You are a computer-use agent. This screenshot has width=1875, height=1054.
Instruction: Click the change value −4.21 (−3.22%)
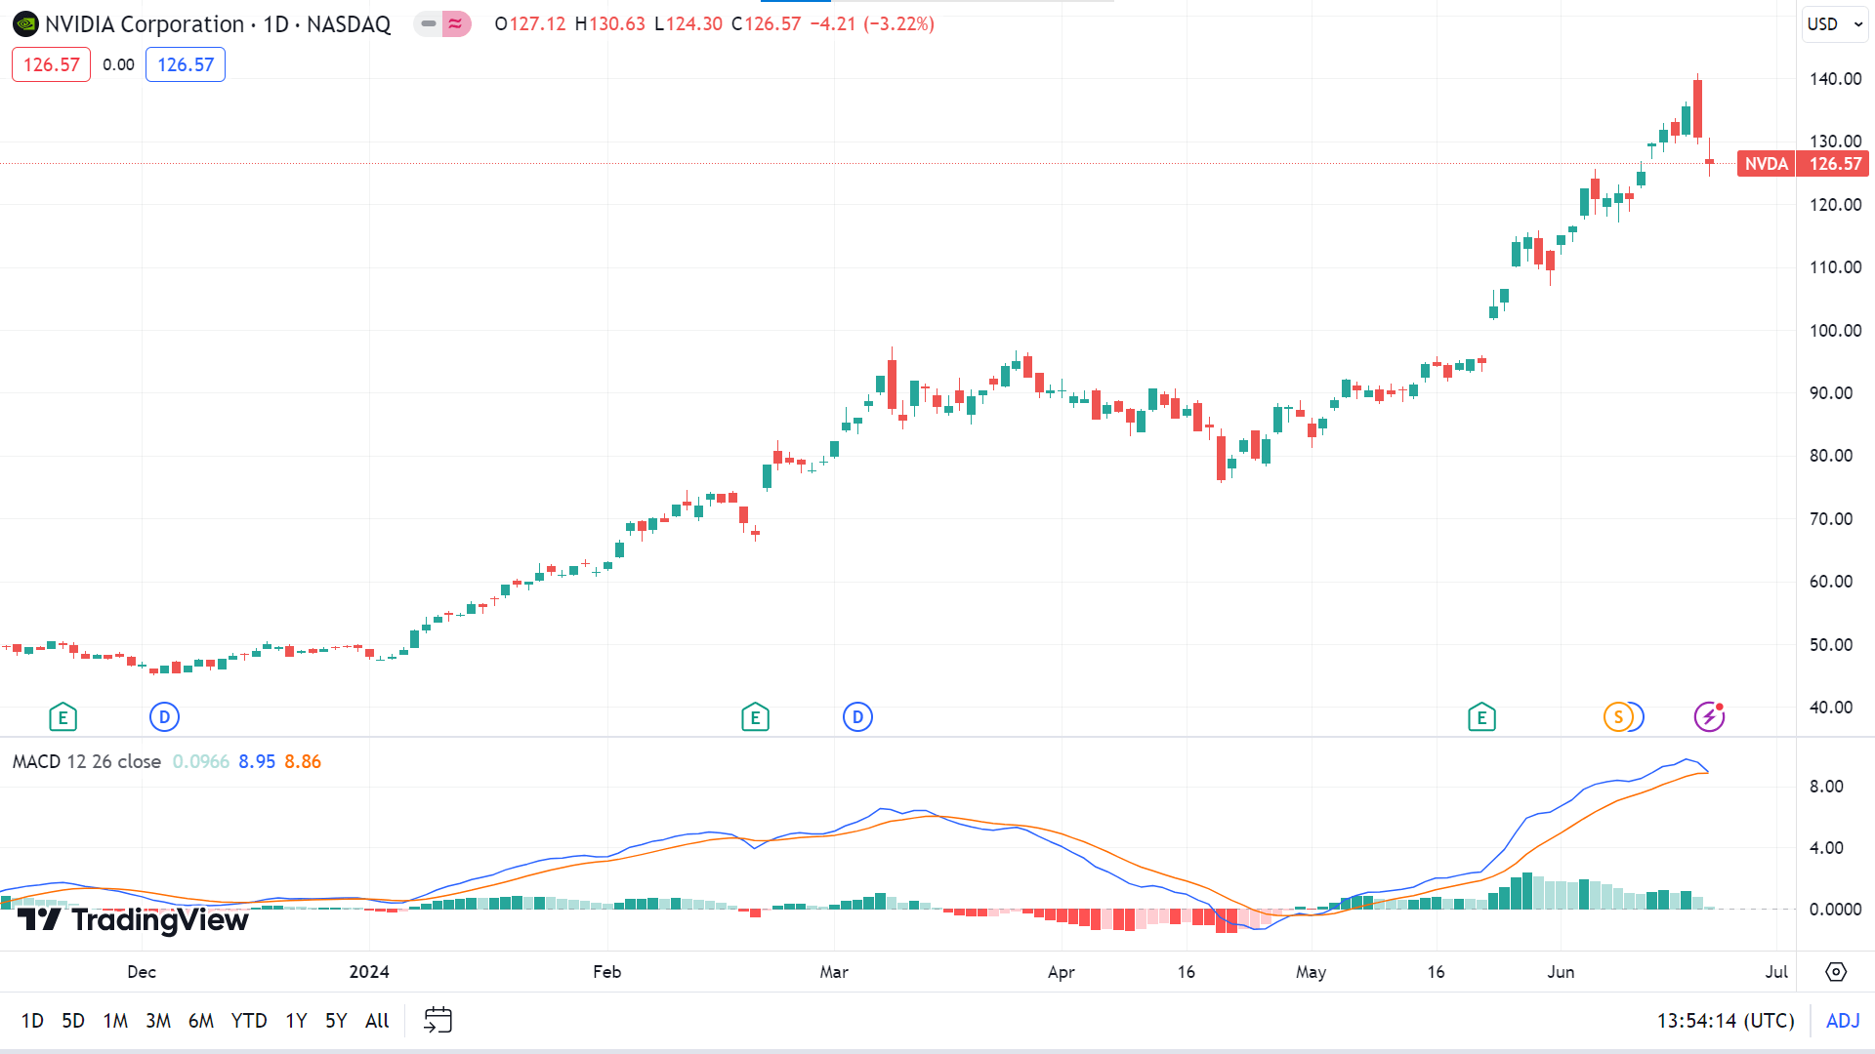click(x=872, y=23)
